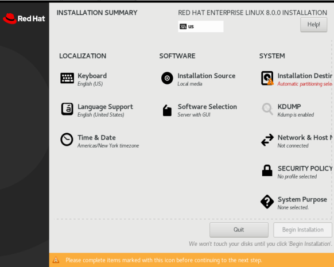Click the Red Hat logo
334x267 pixels.
24,18
